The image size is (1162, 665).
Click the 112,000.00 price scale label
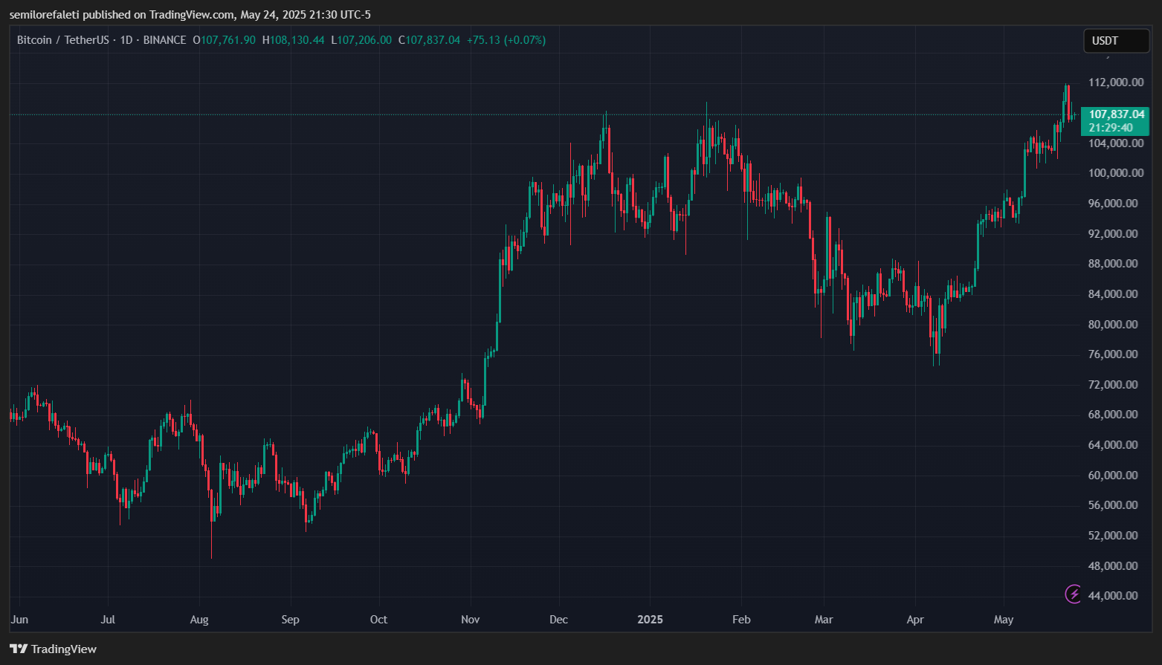1115,82
